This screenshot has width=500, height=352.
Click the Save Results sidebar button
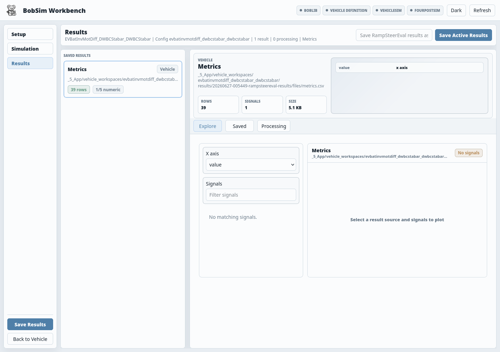30,324
